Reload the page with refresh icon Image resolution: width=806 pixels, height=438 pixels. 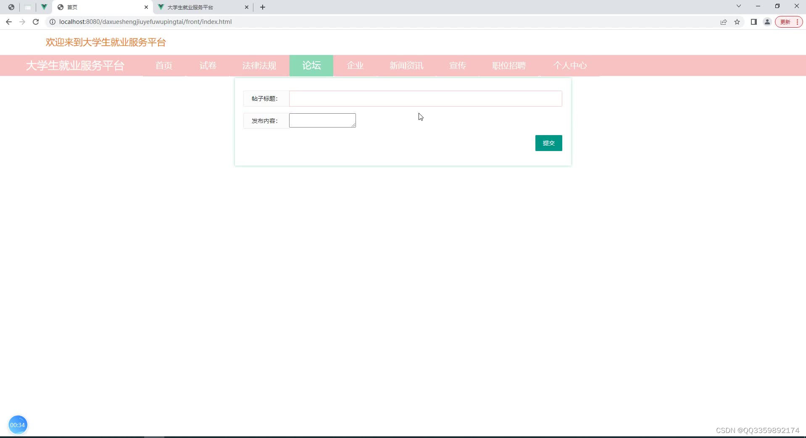[36, 22]
